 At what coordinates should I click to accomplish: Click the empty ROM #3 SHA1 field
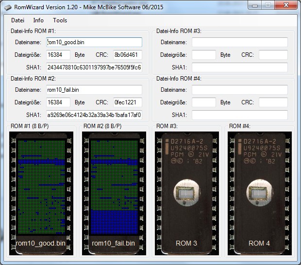(x=239, y=67)
